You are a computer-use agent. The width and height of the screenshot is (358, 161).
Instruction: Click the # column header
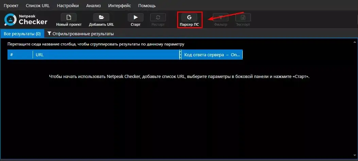click(20, 55)
